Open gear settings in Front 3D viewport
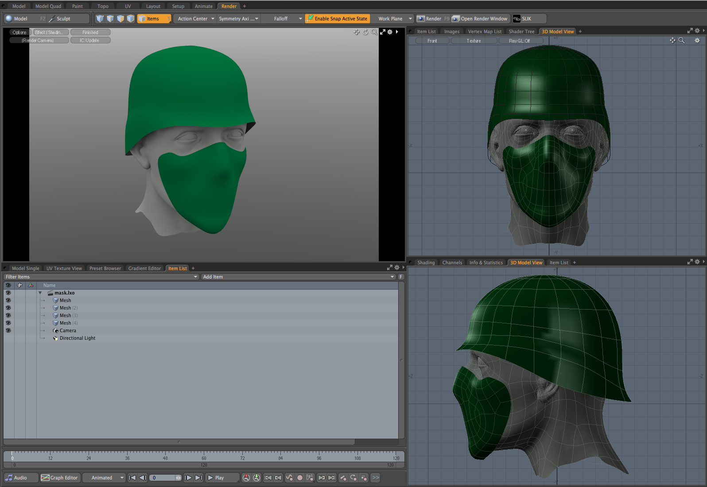Screen dimensions: 707x487 tap(697, 40)
